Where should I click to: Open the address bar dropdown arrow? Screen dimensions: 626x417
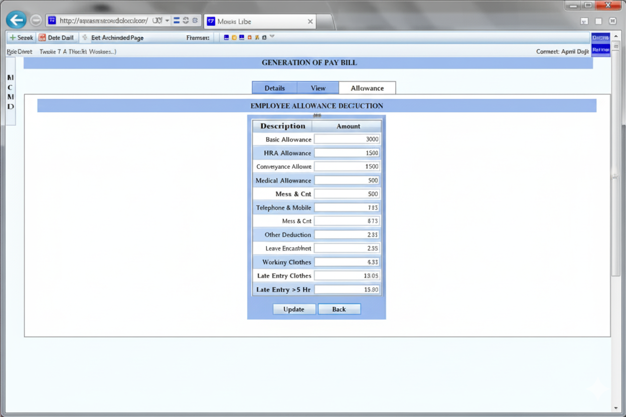click(x=168, y=21)
